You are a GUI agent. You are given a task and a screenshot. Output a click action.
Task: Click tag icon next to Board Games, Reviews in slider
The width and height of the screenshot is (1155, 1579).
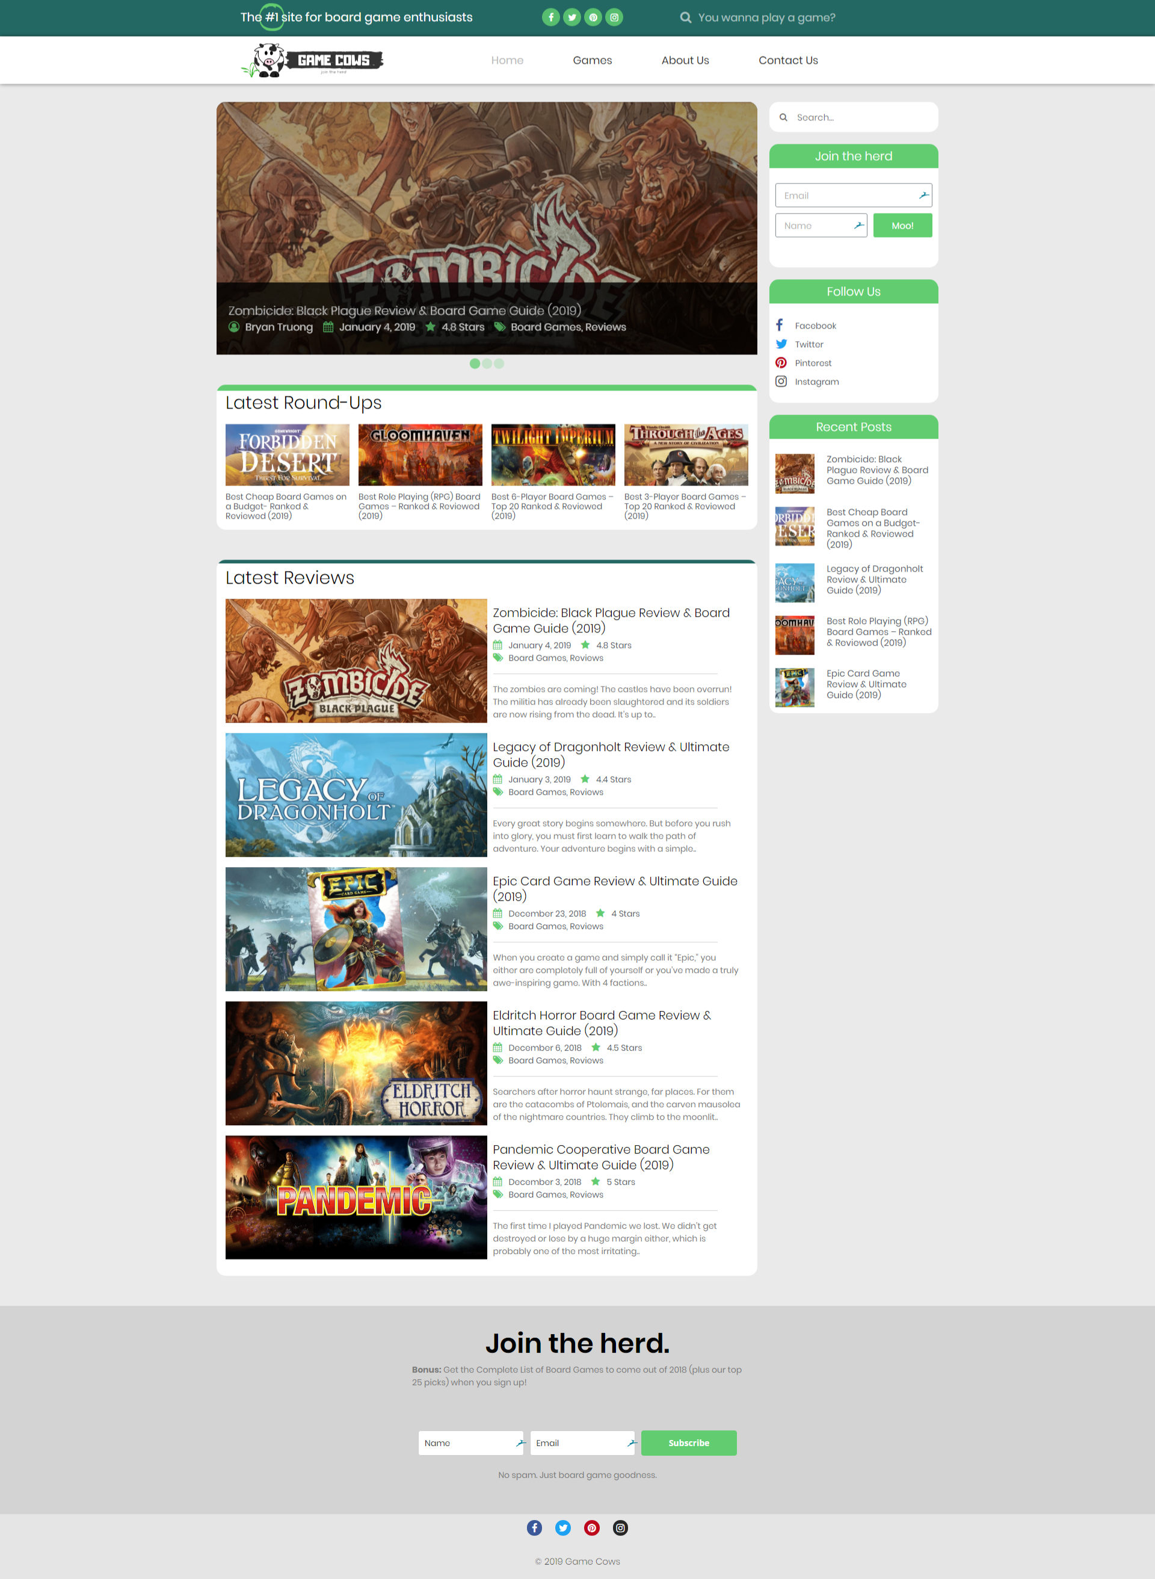click(500, 327)
